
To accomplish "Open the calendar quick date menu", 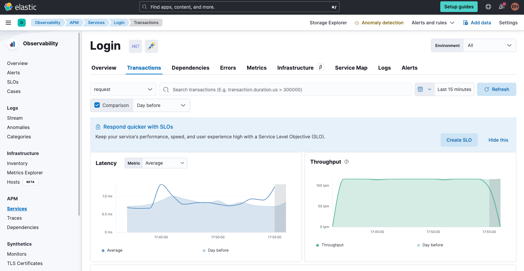I will pyautogui.click(x=424, y=89).
